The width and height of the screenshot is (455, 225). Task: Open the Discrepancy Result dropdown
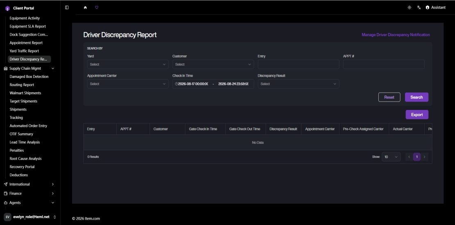(x=298, y=84)
